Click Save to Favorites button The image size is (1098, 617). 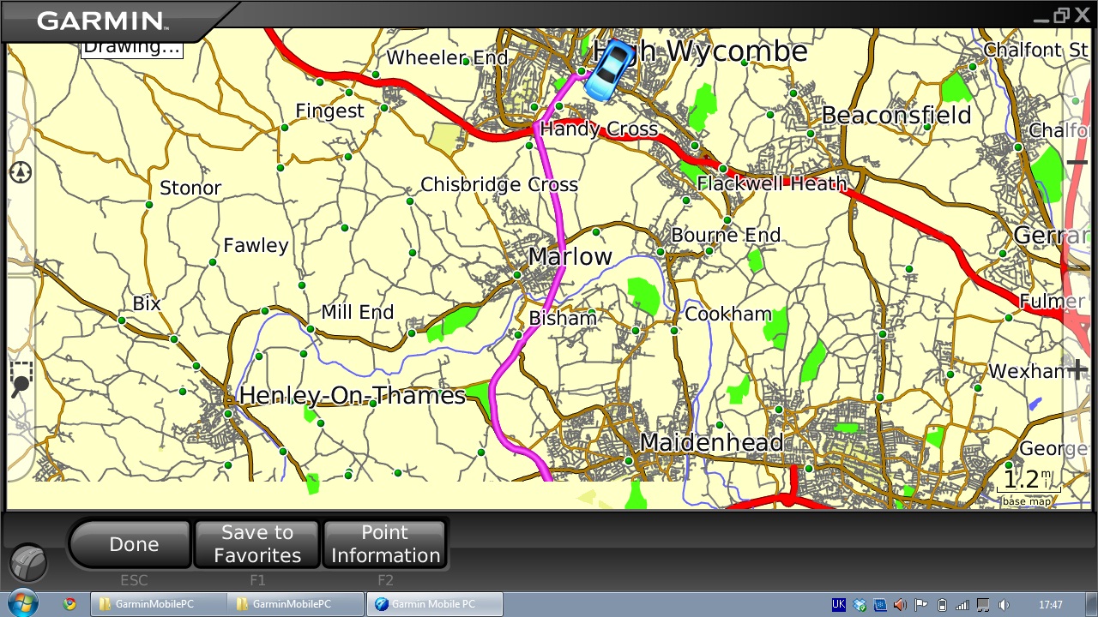[x=257, y=544]
